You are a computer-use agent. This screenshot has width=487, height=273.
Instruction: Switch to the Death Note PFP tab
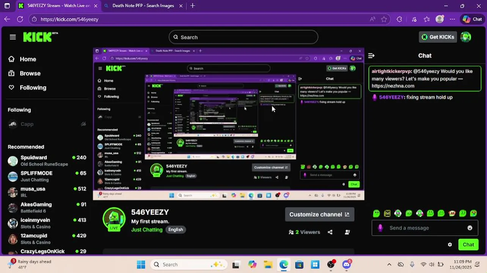143,6
